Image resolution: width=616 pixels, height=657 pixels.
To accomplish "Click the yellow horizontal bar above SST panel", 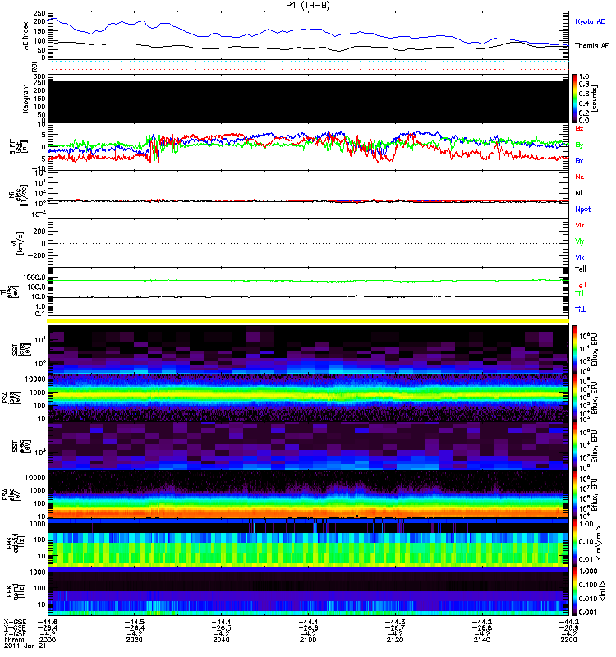I will click(309, 320).
